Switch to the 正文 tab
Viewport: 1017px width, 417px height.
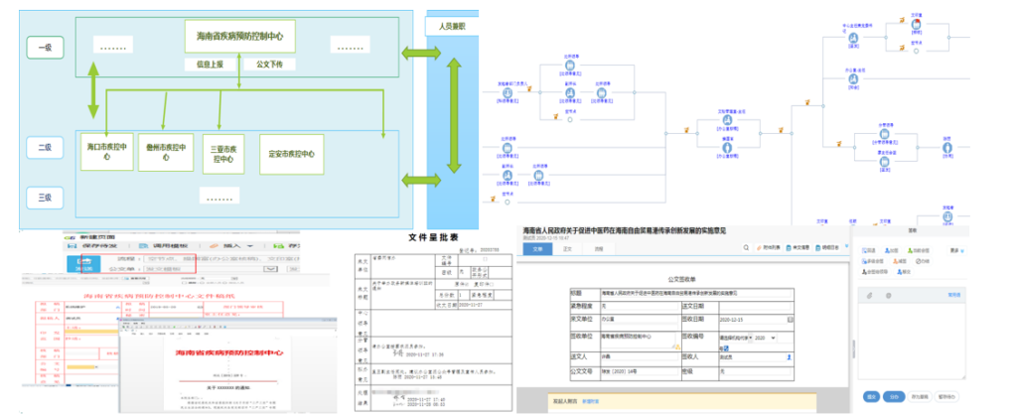click(x=568, y=248)
